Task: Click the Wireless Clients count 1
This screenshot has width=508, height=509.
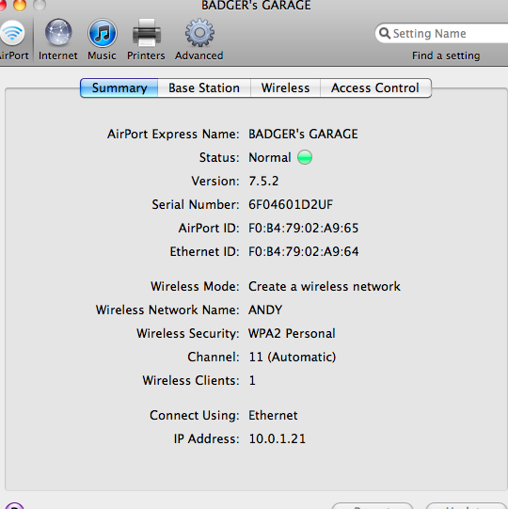Action: [252, 380]
